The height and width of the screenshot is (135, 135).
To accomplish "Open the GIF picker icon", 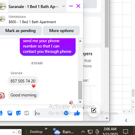I will (x=27, y=113).
